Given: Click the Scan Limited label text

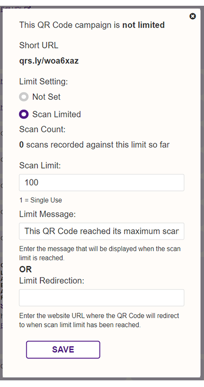Looking at the screenshot, I should pos(57,114).
